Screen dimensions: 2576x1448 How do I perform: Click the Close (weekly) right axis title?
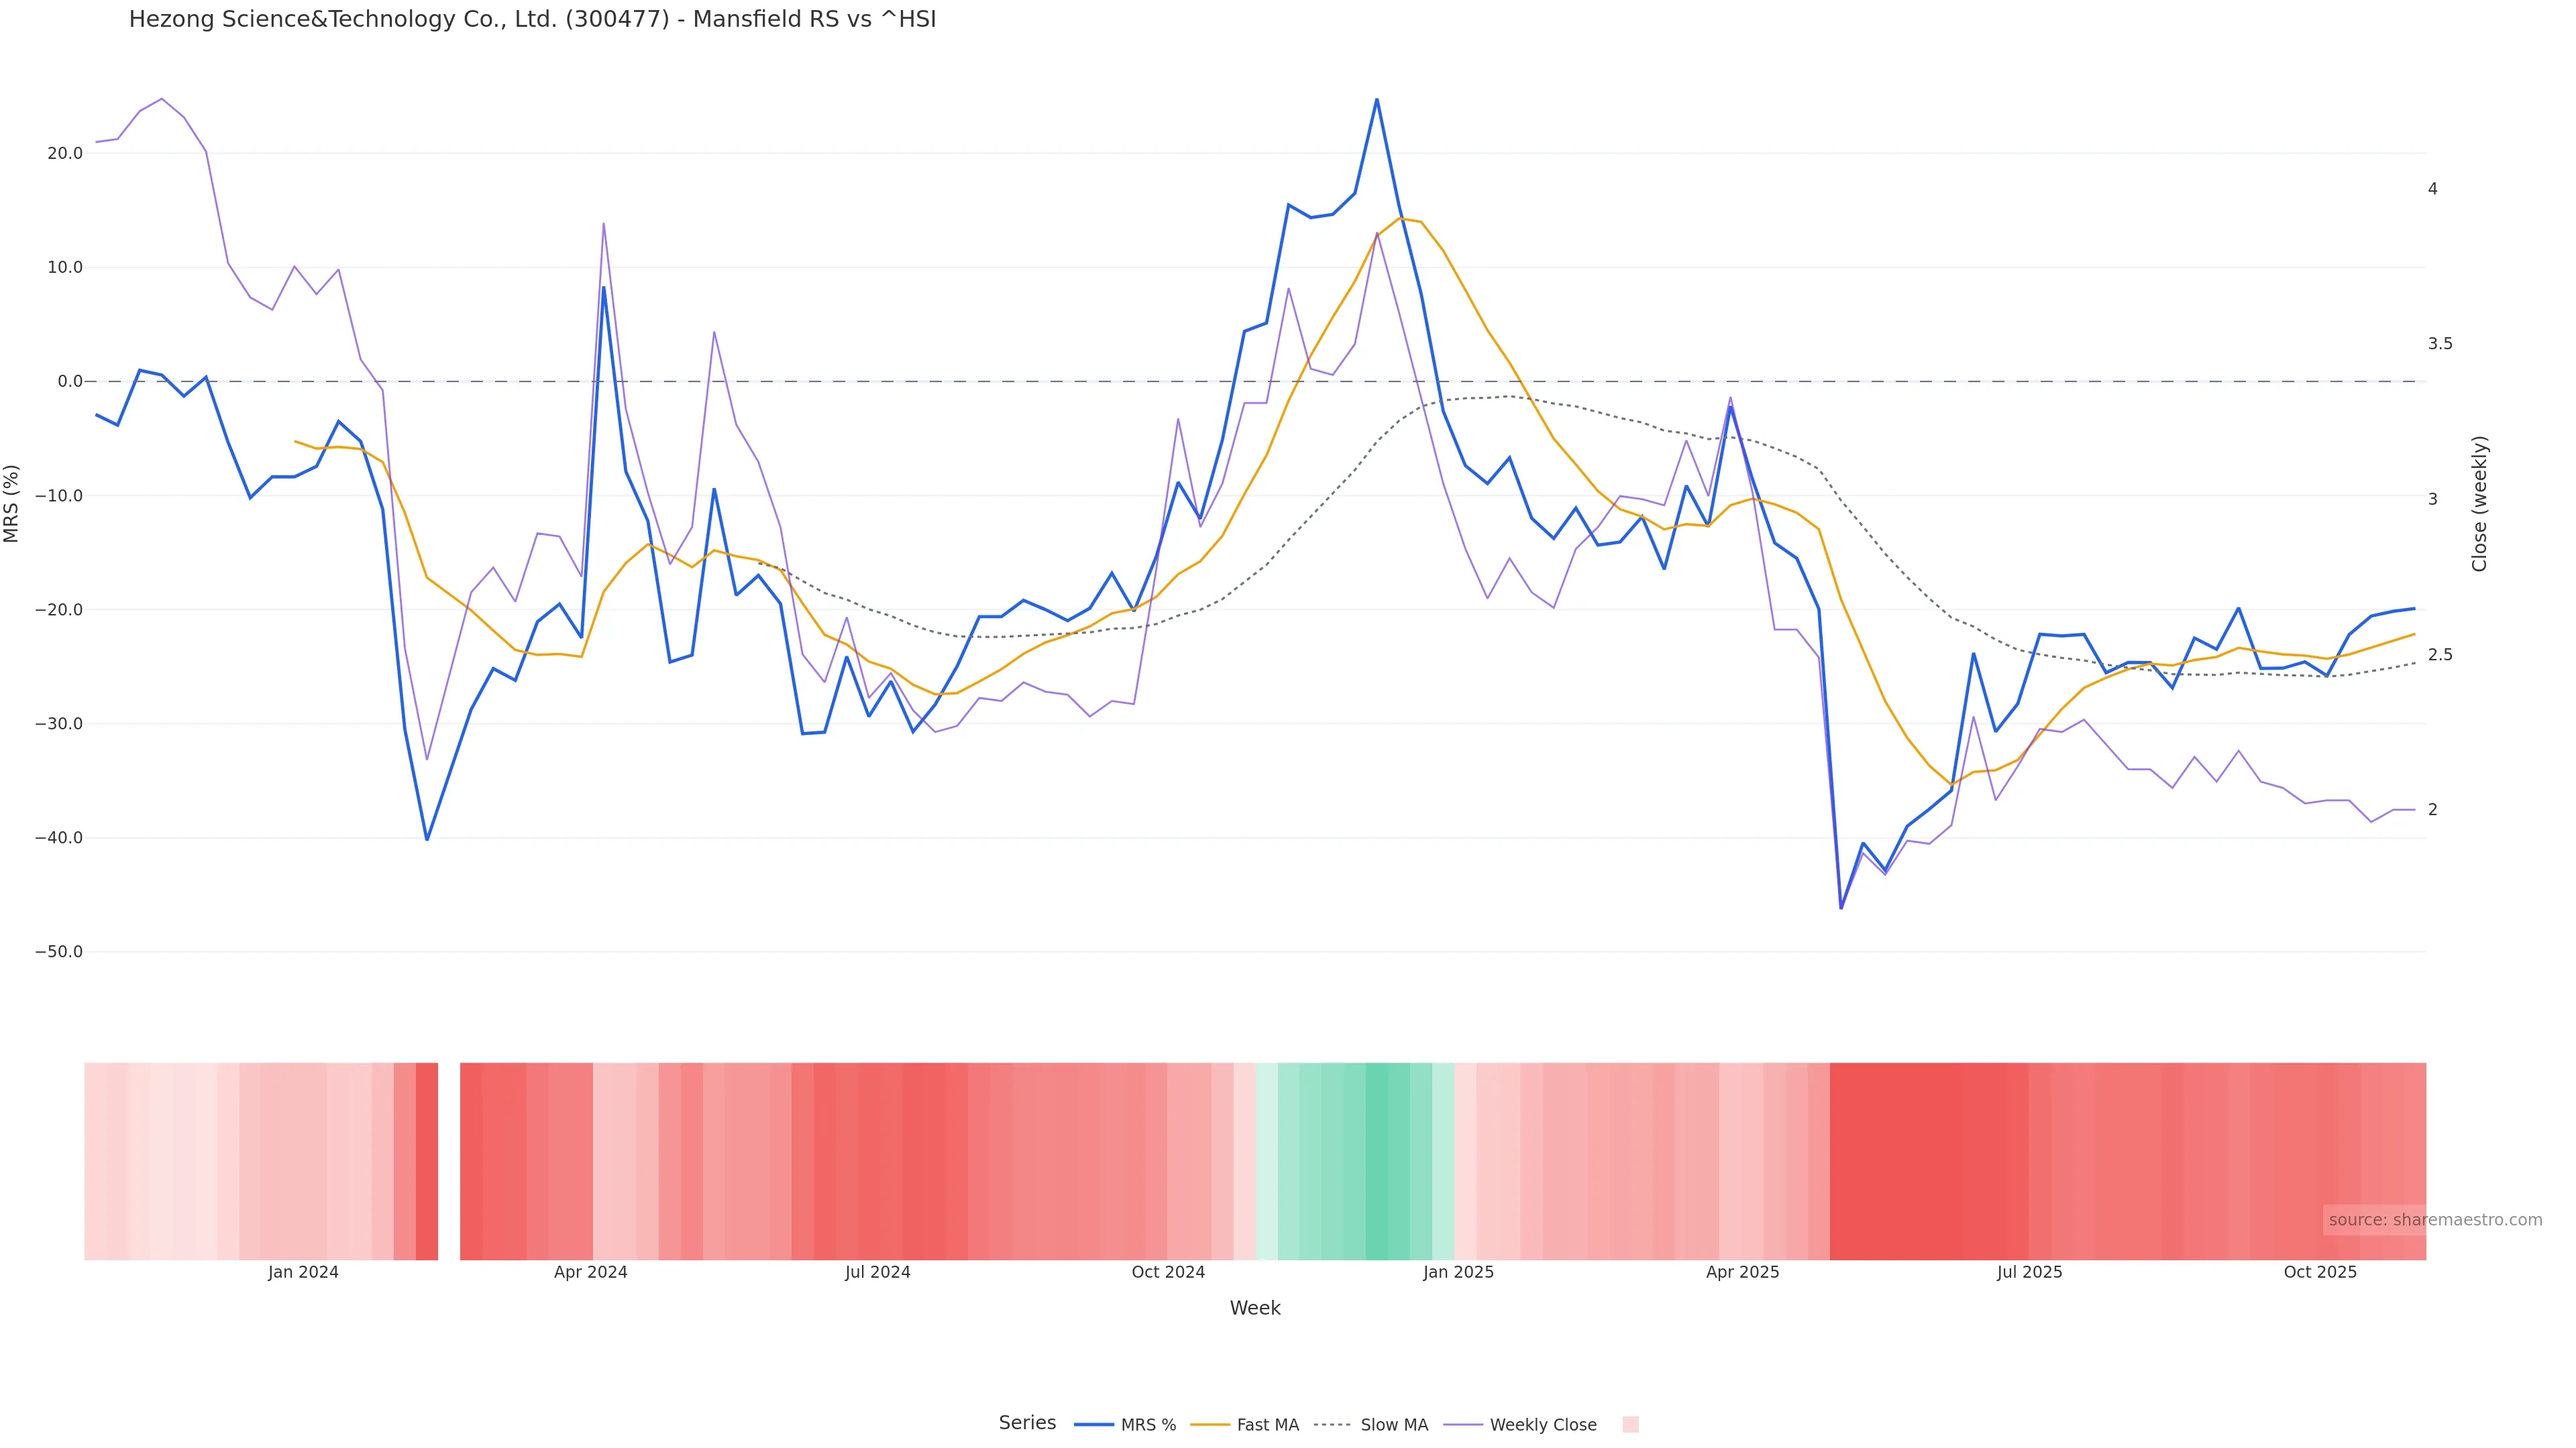pos(2479,503)
